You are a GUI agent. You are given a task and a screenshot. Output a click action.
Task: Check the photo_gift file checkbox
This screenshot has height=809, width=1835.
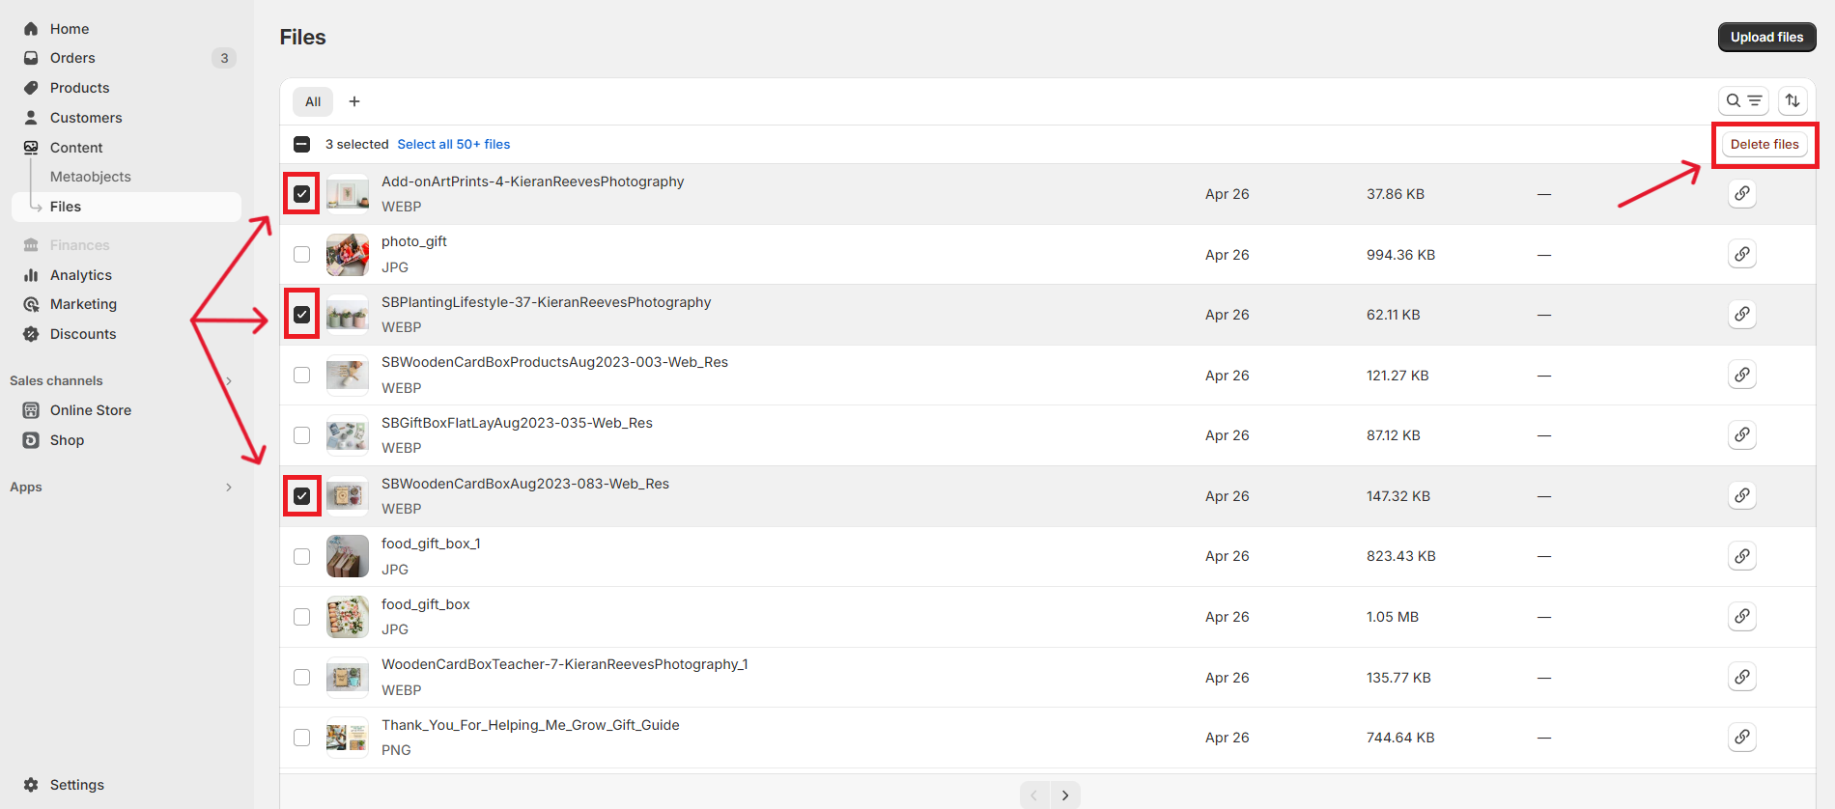[x=302, y=254]
